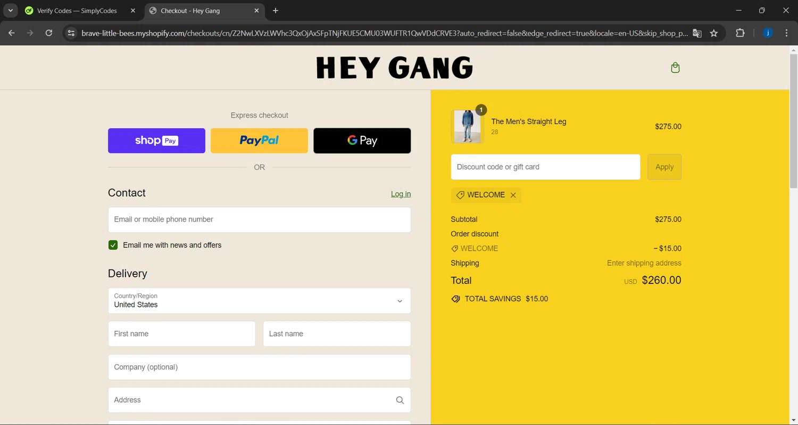798x425 pixels.
Task: Minimize the Chrome window
Action: click(x=738, y=11)
